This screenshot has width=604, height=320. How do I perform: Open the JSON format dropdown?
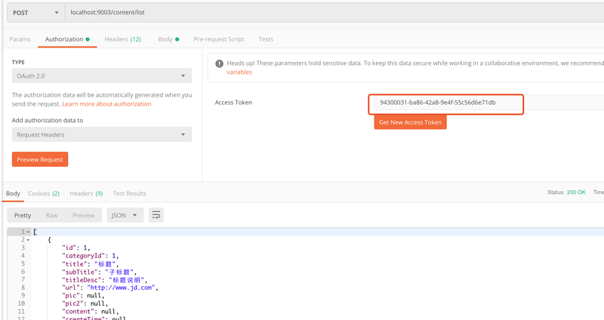click(x=125, y=215)
